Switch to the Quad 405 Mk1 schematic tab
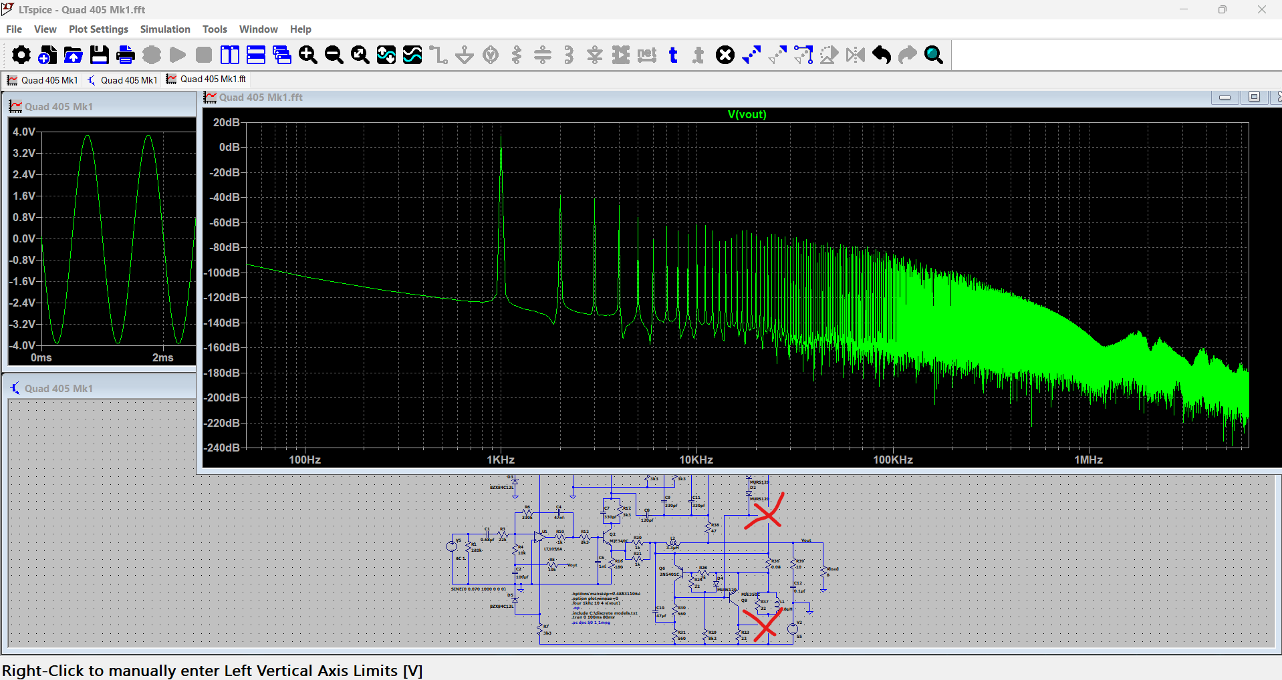1282x680 pixels. pos(122,80)
